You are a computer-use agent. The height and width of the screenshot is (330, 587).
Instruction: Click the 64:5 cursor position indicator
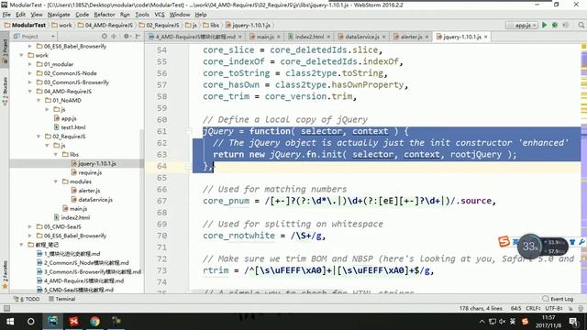[515, 308]
